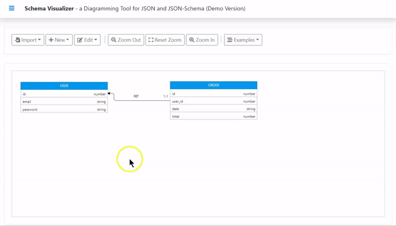Click the 'id' field in USER table
This screenshot has width=396, height=226.
coord(64,94)
